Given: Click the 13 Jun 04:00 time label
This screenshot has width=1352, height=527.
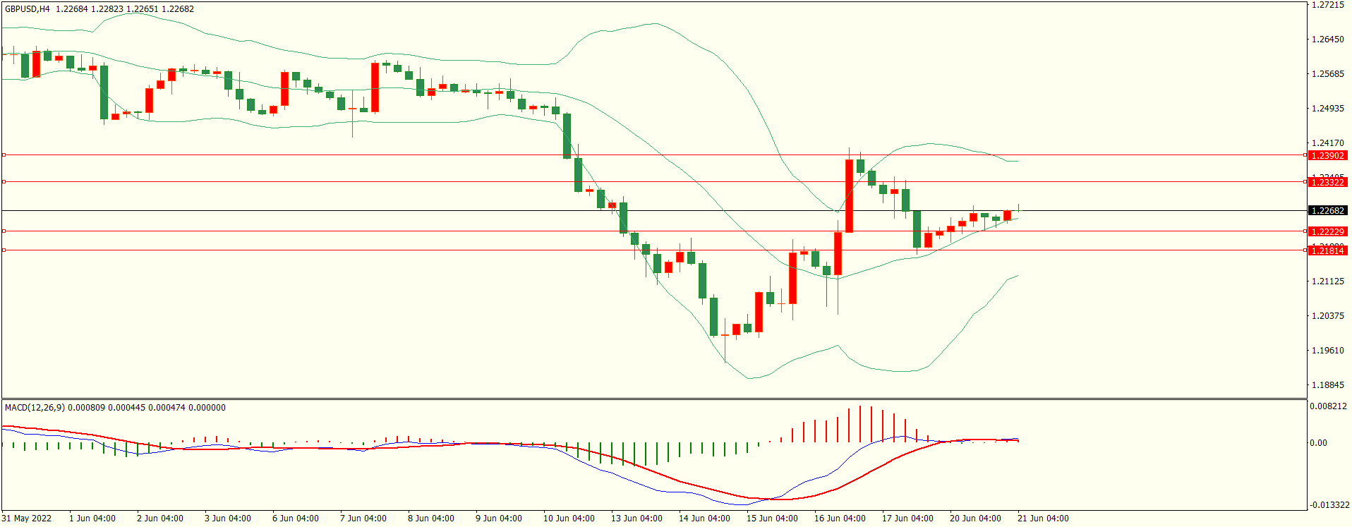Looking at the screenshot, I should [x=636, y=519].
